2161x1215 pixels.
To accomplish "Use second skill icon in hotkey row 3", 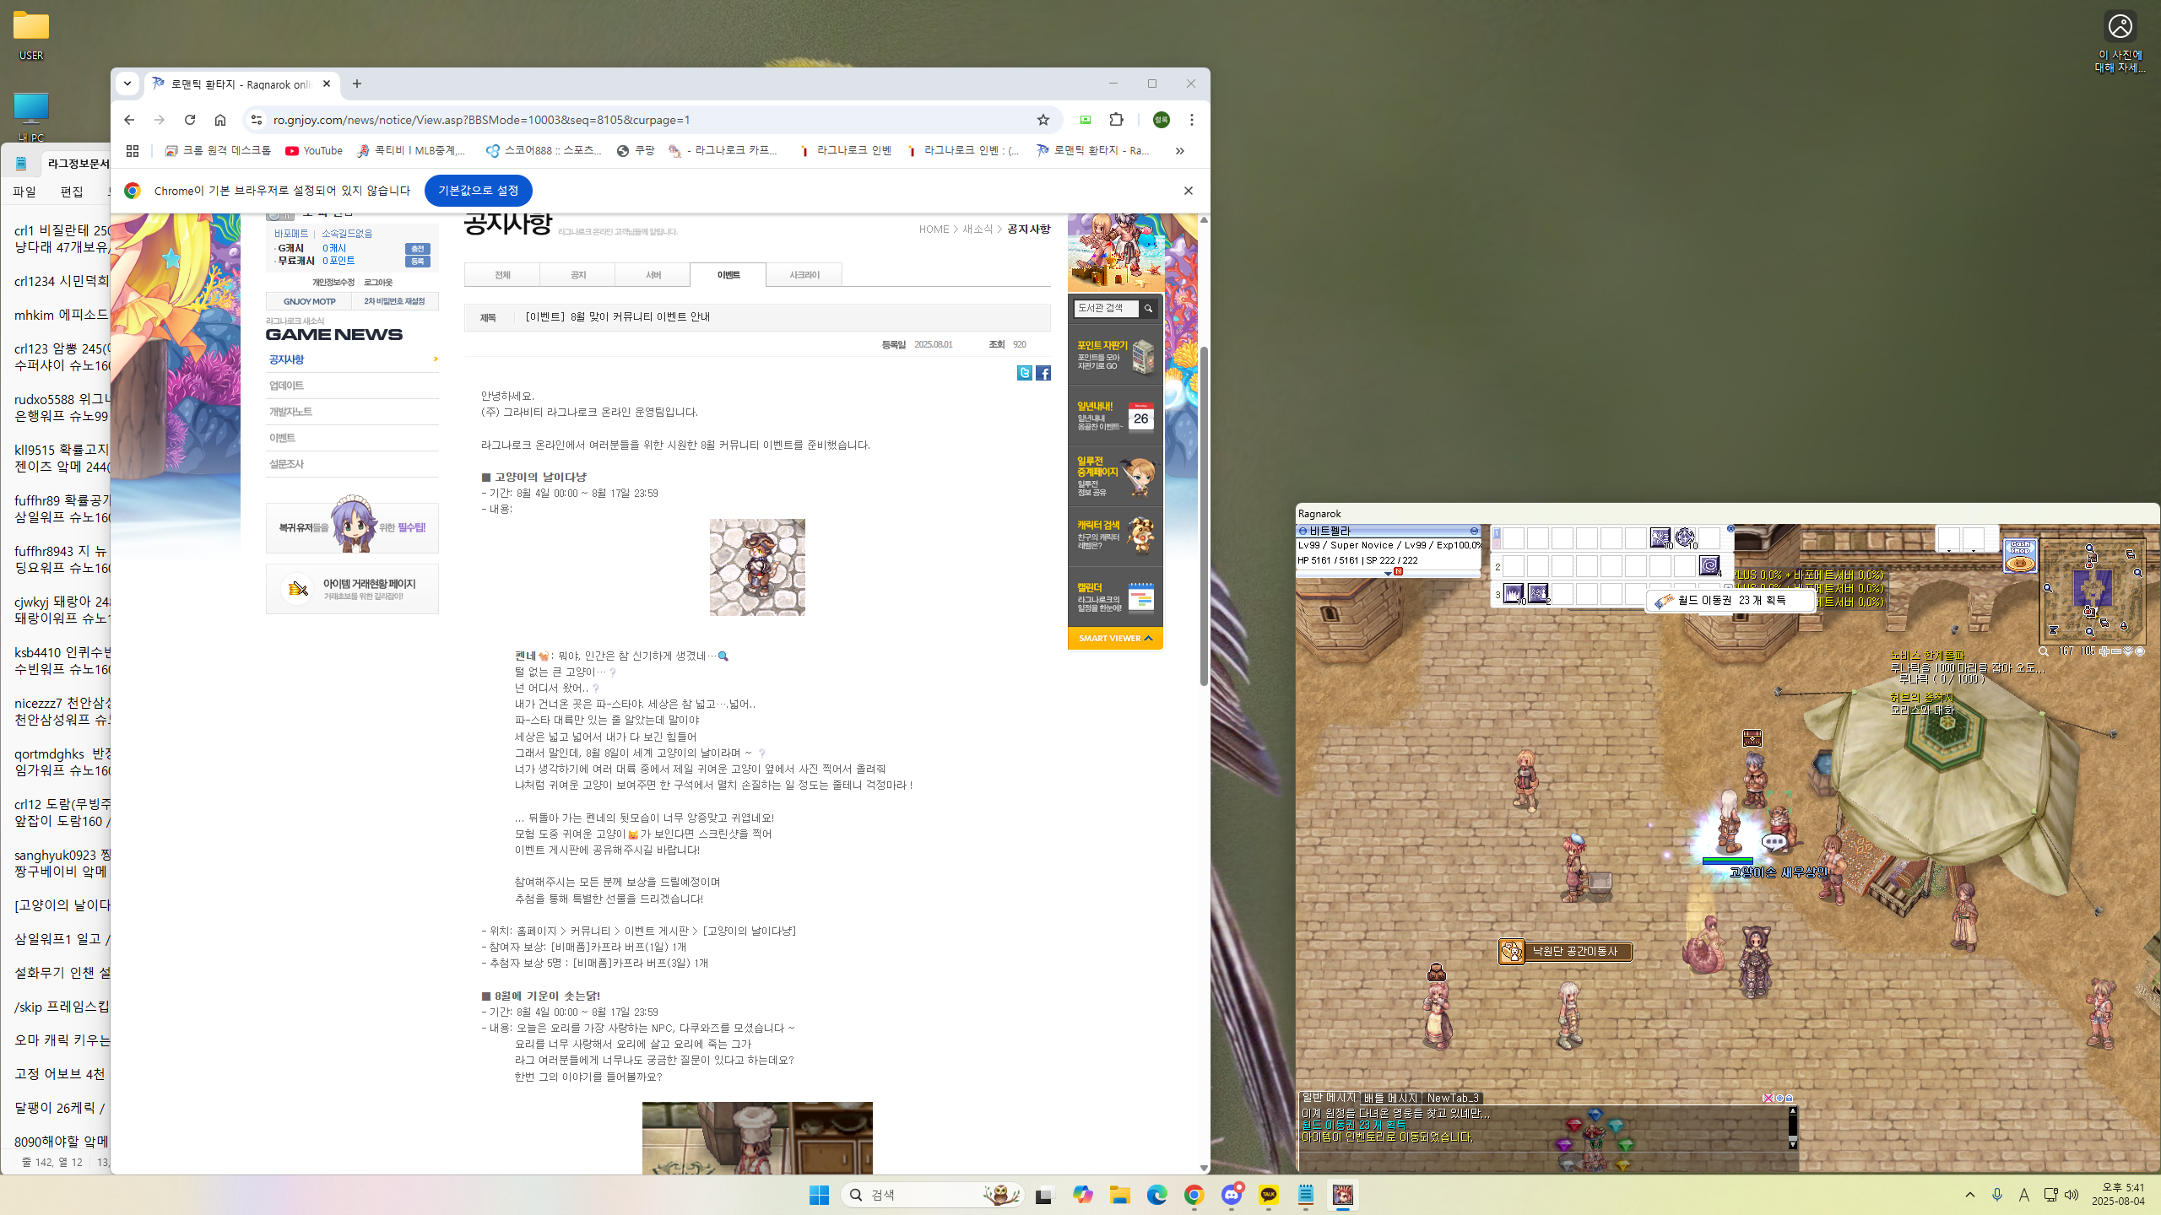I will pyautogui.click(x=1538, y=594).
